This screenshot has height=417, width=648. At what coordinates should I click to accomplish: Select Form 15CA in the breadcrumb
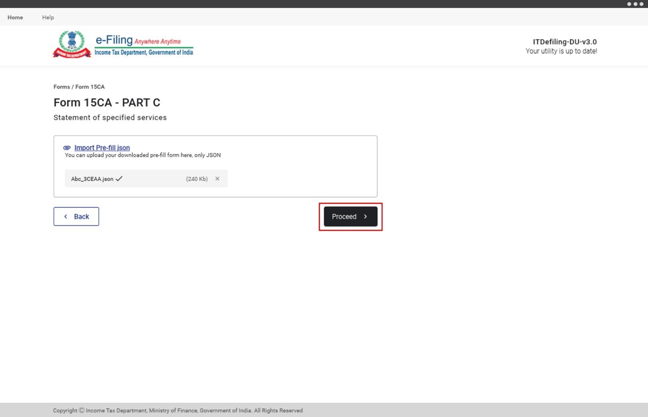point(90,87)
